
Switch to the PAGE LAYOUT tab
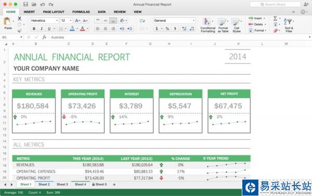[x=54, y=12]
